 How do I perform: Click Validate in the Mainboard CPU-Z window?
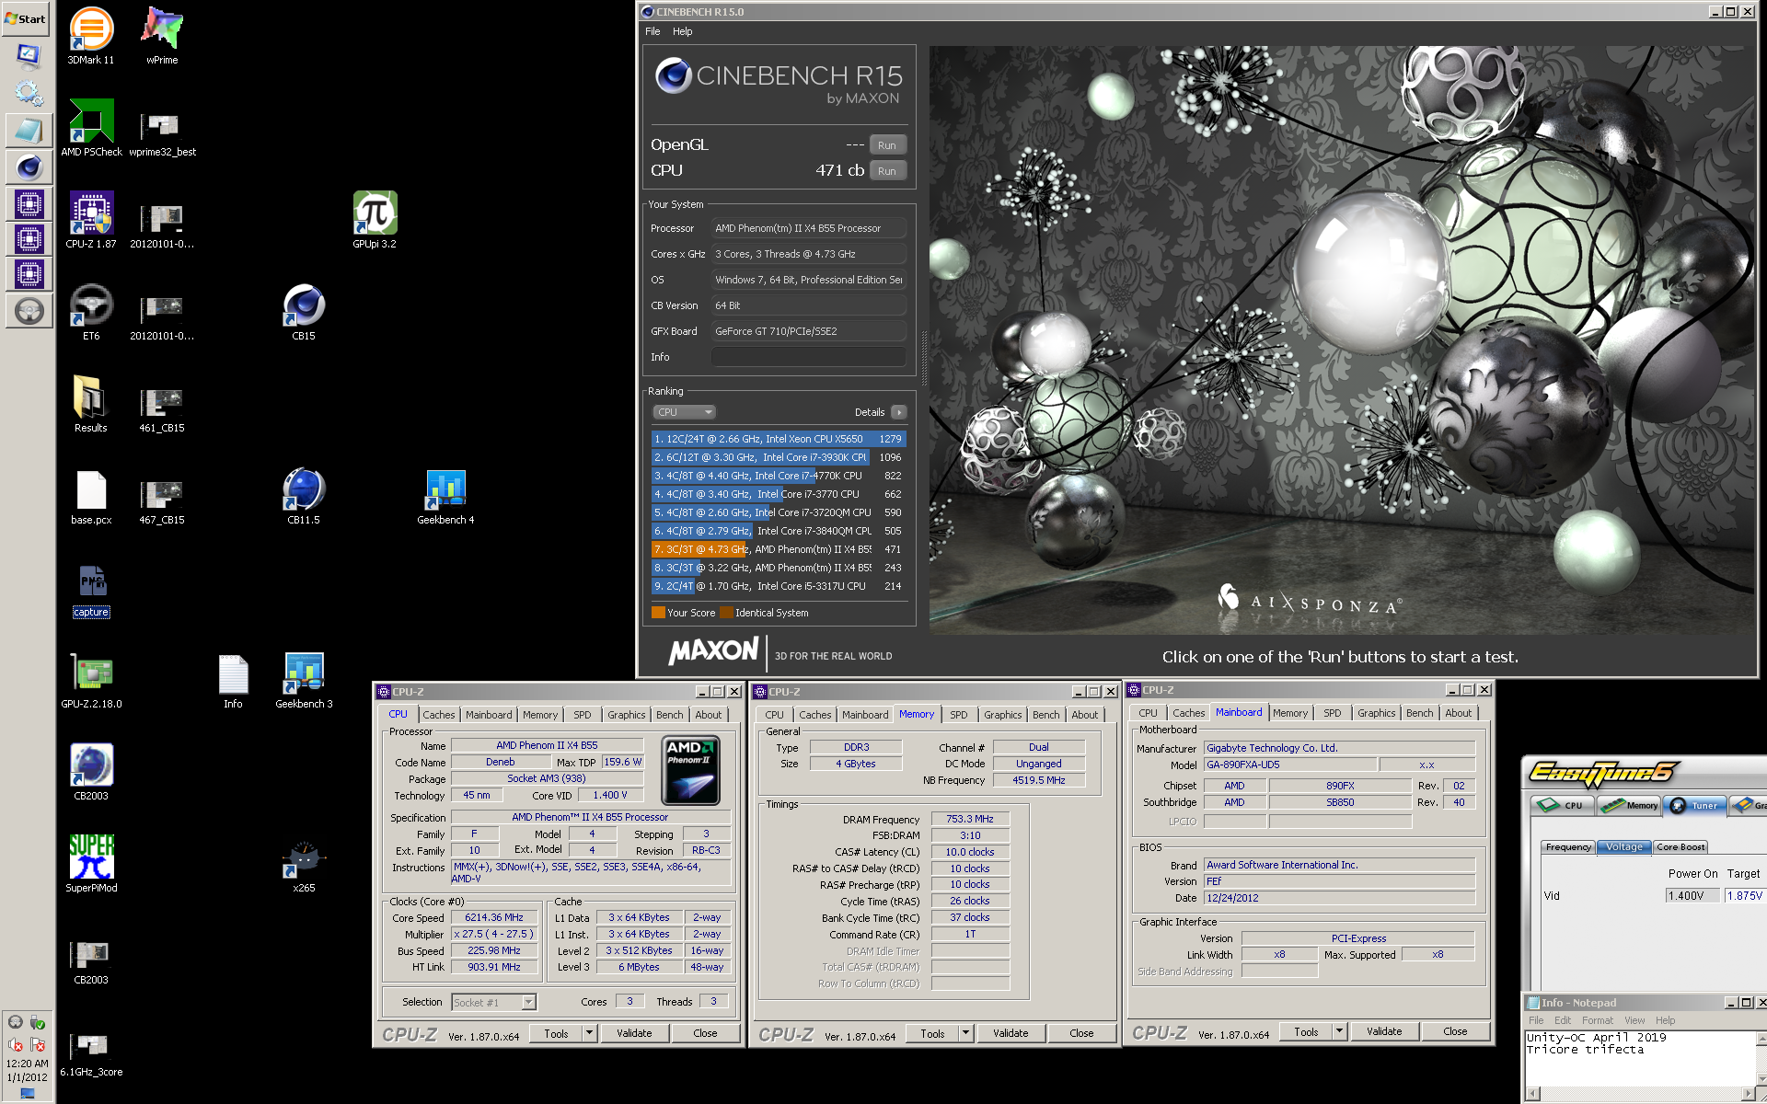pos(1384,1031)
